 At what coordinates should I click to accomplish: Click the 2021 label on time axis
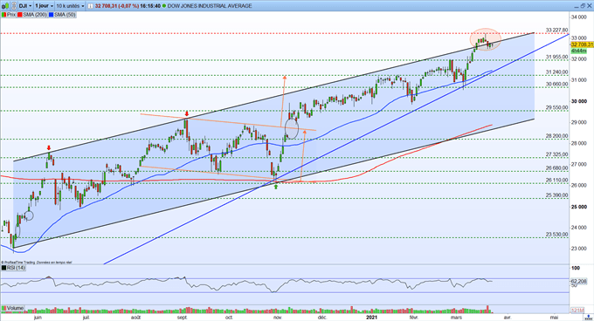(x=371, y=318)
